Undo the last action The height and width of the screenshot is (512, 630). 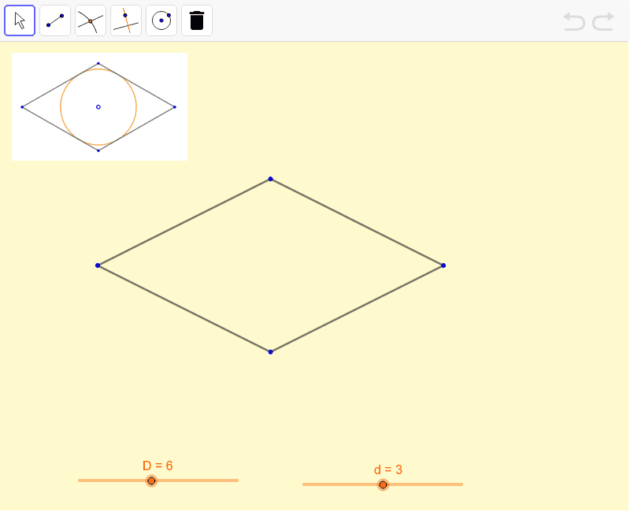(x=574, y=21)
